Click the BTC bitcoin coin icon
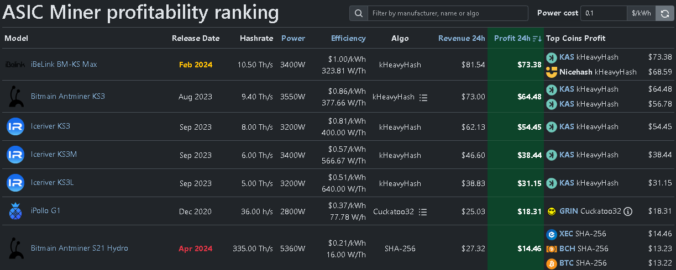The width and height of the screenshot is (676, 270). pyautogui.click(x=551, y=263)
